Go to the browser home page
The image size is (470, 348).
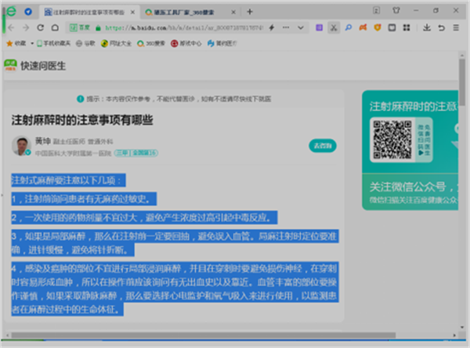[55, 28]
